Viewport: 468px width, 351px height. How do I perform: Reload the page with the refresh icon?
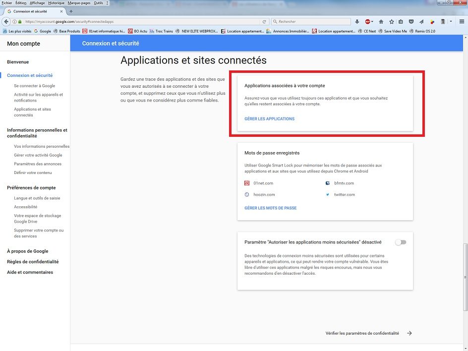pyautogui.click(x=264, y=22)
